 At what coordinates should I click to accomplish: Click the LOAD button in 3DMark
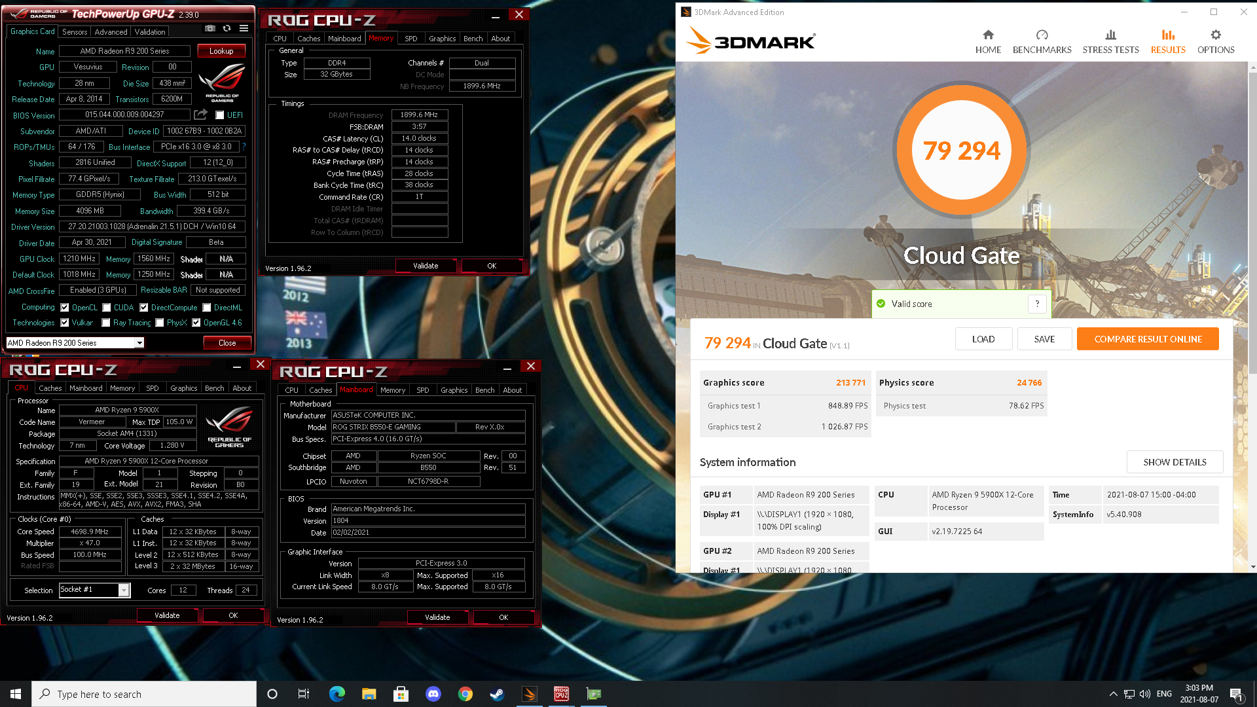983,339
